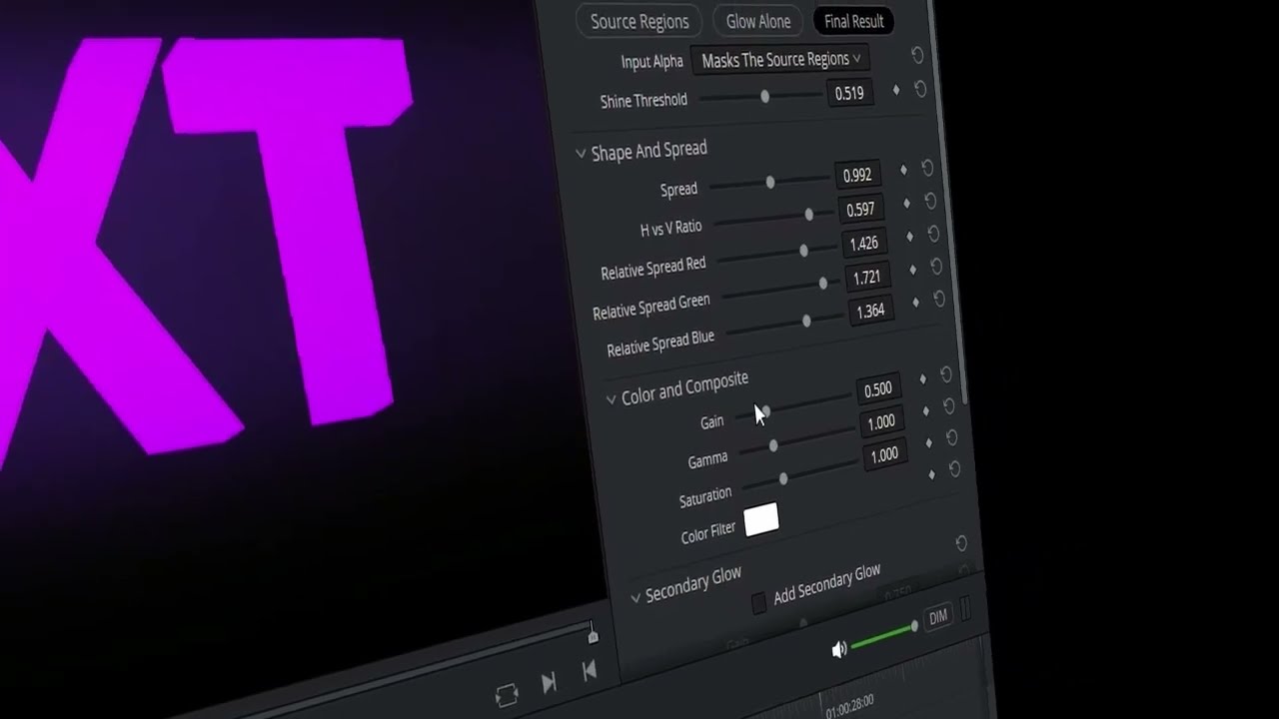Click the viewer scrubber playhead handle
The image size is (1279, 719).
(594, 634)
